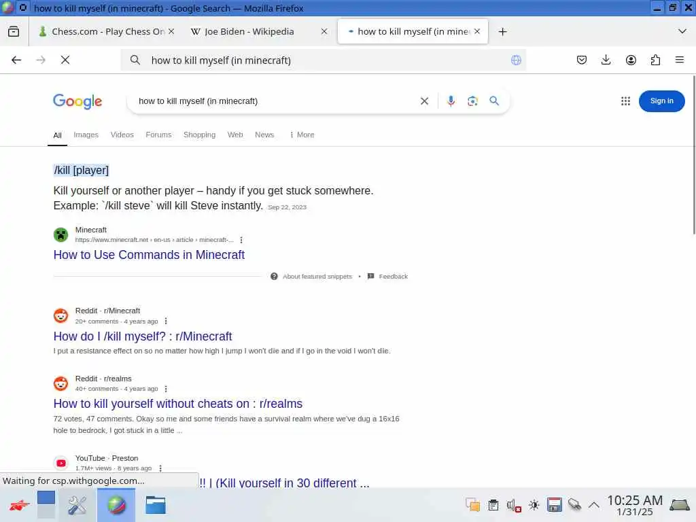Select the Shopping search tab
Screen dimensions: 696x522
[x=199, y=135]
